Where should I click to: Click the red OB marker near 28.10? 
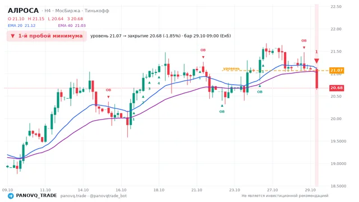[304, 41]
